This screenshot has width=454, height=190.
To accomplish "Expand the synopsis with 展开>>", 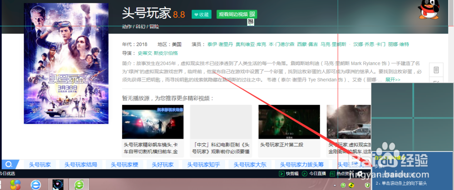I will click(x=393, y=79).
